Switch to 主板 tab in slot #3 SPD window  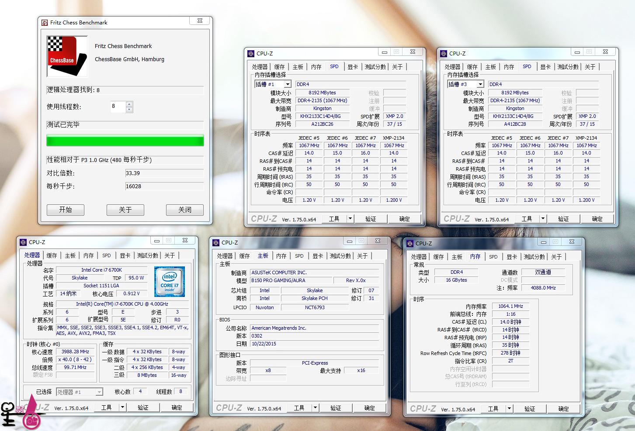click(x=490, y=67)
